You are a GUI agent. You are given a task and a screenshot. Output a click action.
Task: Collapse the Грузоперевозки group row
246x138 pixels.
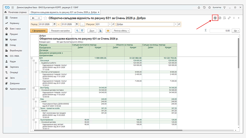point(34,120)
